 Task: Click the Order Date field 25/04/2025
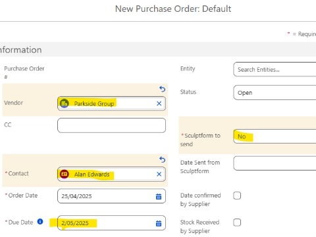[111, 196]
